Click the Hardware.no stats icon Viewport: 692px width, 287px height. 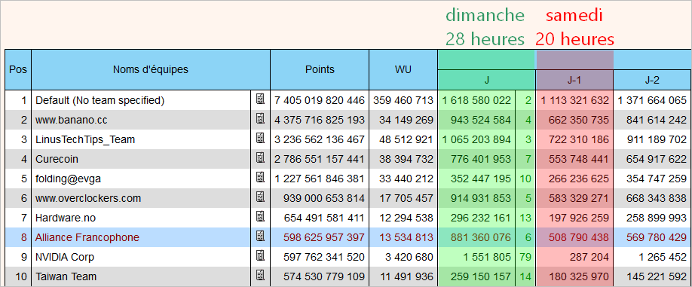click(260, 217)
